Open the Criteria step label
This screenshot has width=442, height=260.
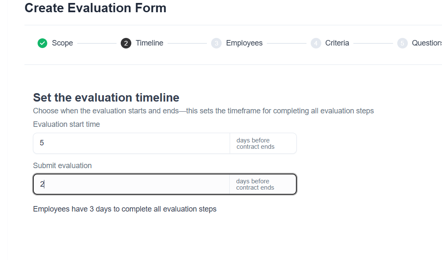click(337, 43)
